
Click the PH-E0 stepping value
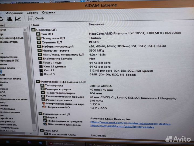[94, 42]
